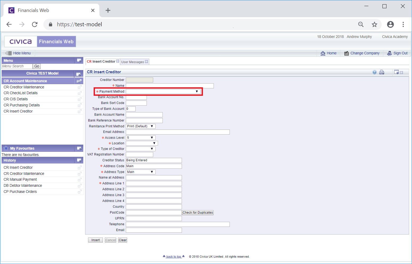
Task: Click the print icon in form header
Action: 382,72
